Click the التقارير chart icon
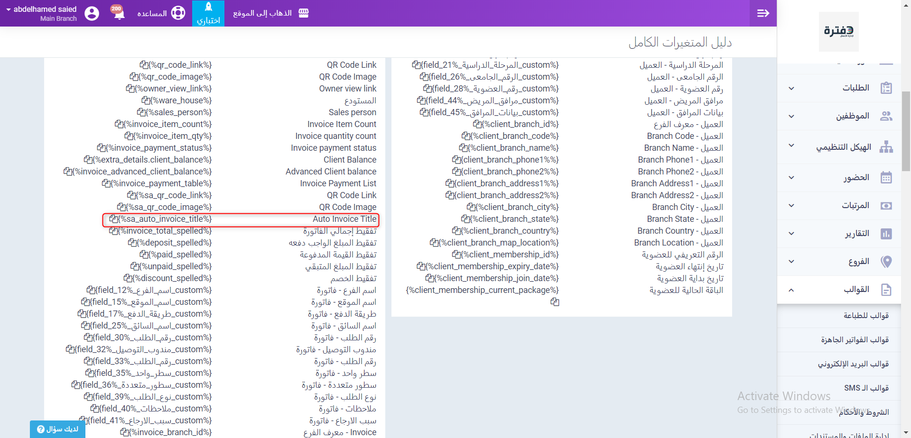 (x=886, y=234)
